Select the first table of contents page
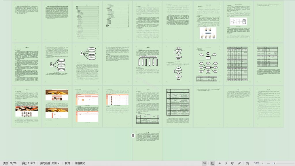Viewport: 295px width, 166px height. pyautogui.click(x=87, y=21)
